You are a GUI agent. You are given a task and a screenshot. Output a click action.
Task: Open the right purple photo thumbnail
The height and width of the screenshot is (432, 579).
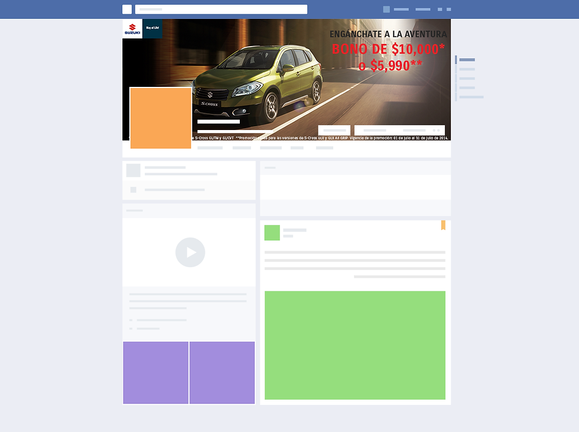tap(222, 372)
